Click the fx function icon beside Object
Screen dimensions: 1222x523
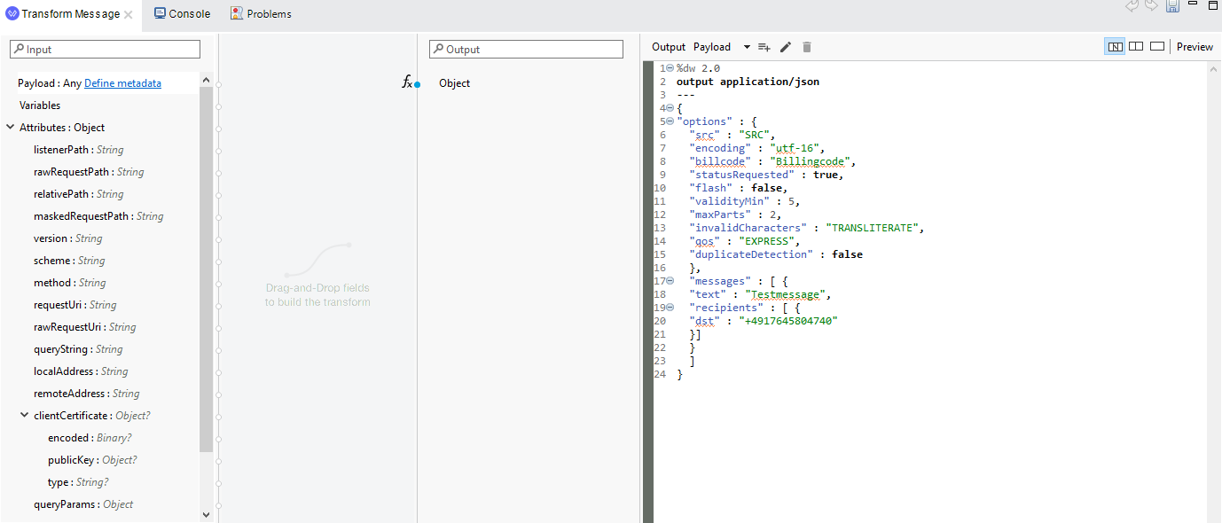point(407,82)
